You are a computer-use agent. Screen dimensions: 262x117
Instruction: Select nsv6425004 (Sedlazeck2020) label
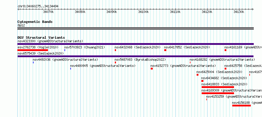click(219, 72)
